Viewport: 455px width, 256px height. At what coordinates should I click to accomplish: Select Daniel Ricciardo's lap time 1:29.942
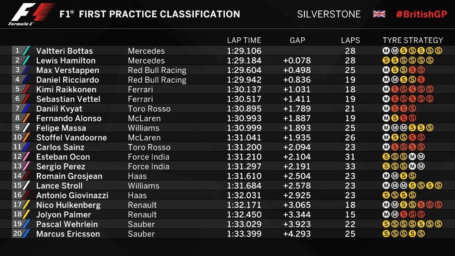click(x=244, y=80)
